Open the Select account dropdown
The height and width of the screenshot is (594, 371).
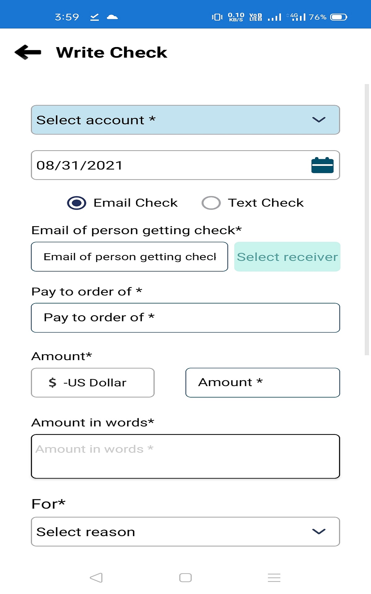[x=185, y=120]
